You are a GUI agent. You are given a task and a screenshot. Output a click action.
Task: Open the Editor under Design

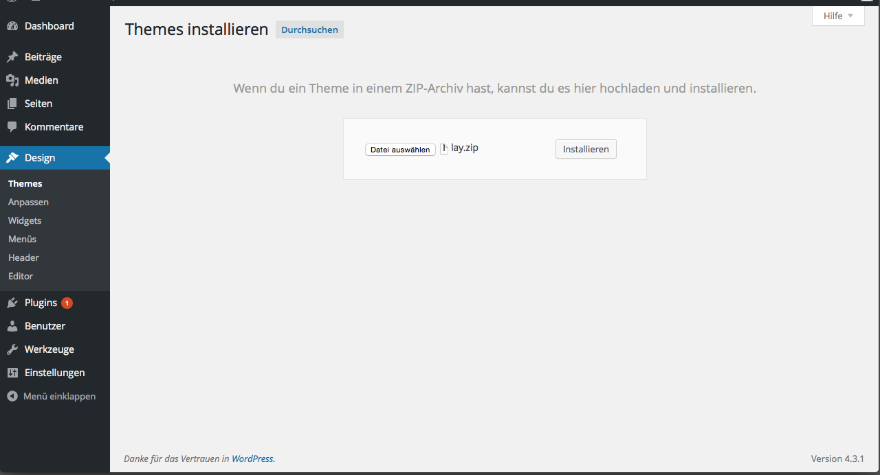coord(20,276)
